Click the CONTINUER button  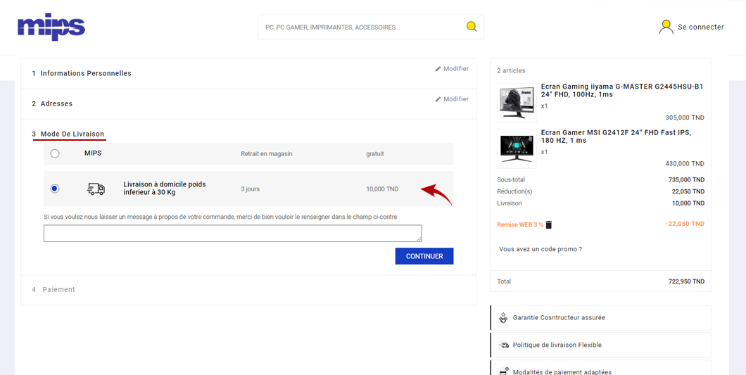click(x=424, y=256)
